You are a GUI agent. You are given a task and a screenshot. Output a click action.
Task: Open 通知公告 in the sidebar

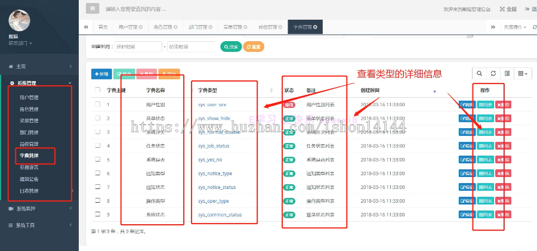29,179
